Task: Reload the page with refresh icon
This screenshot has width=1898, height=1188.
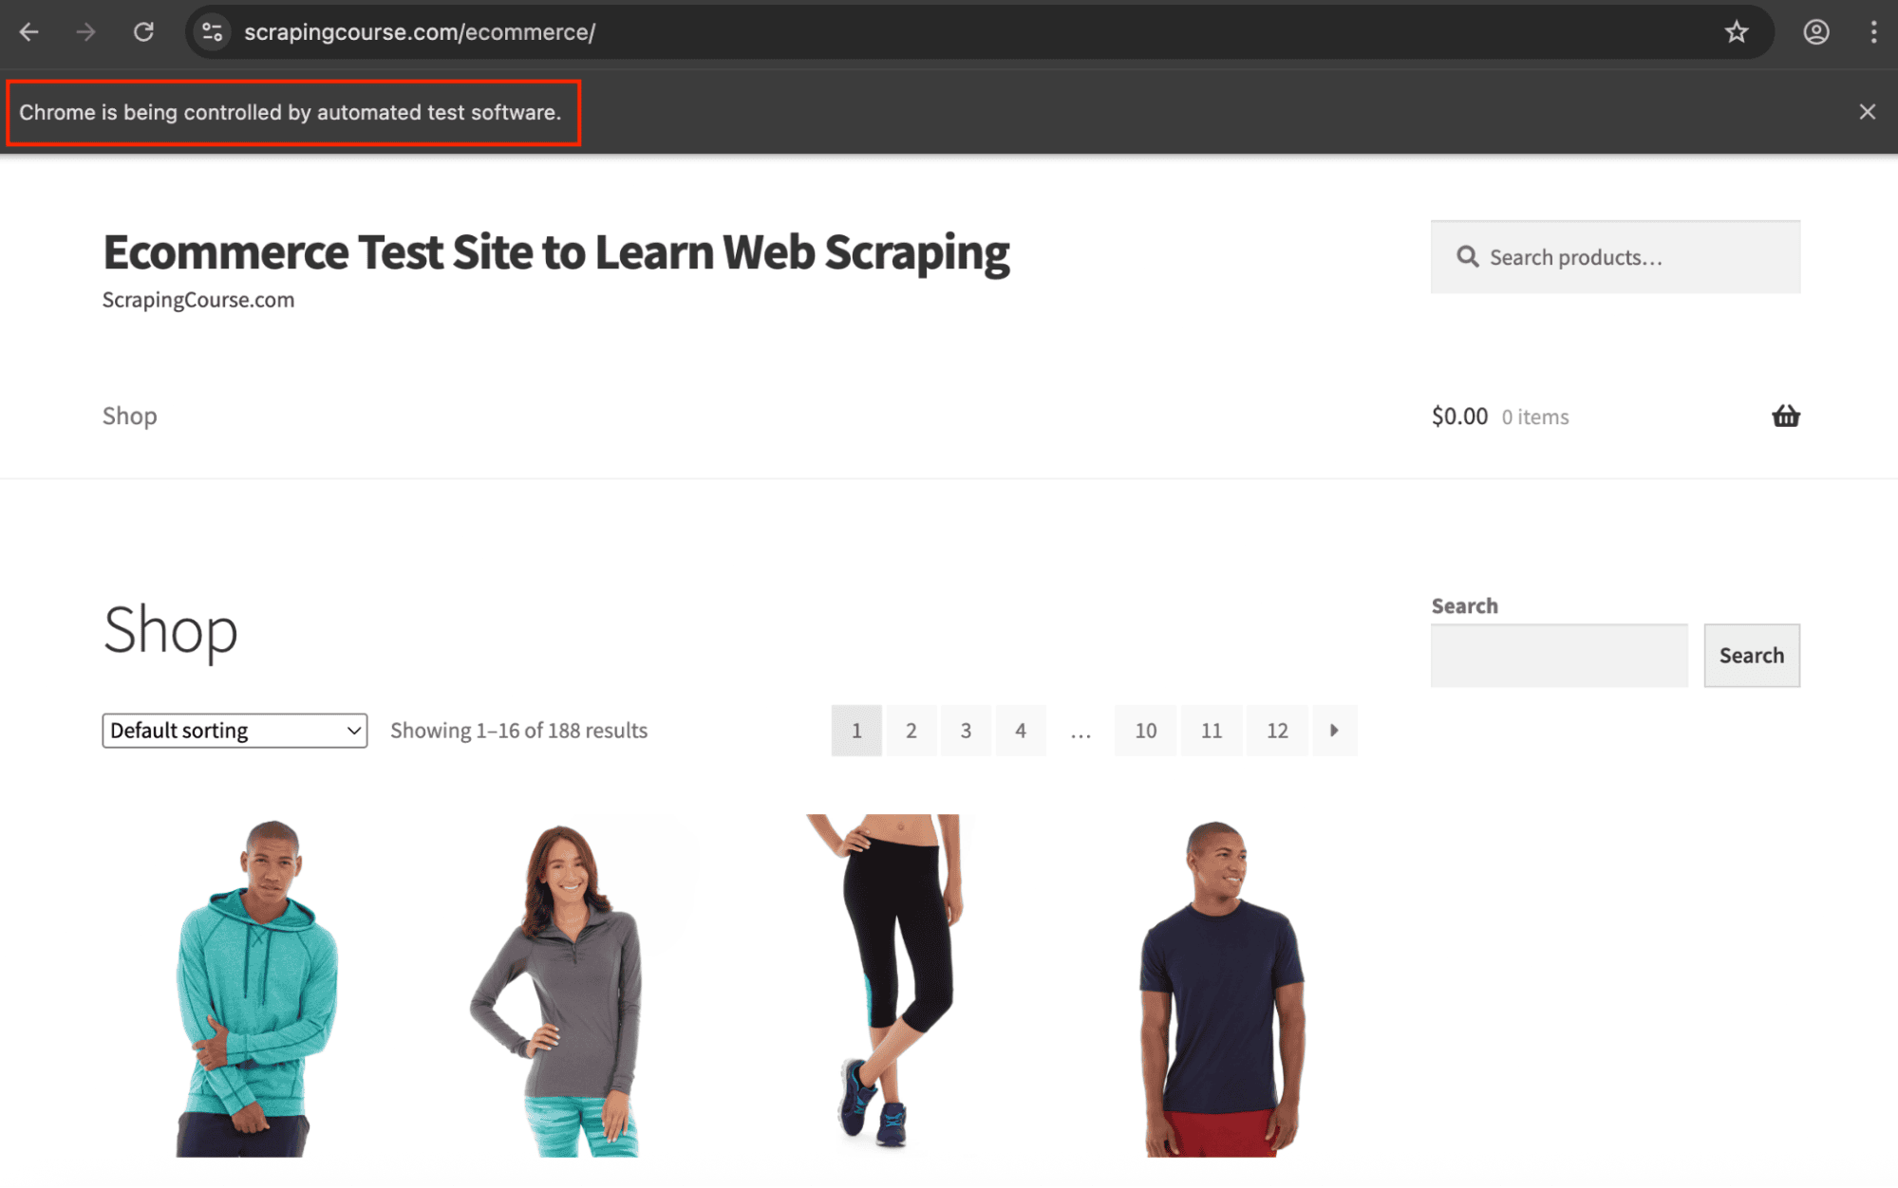Action: pos(143,32)
